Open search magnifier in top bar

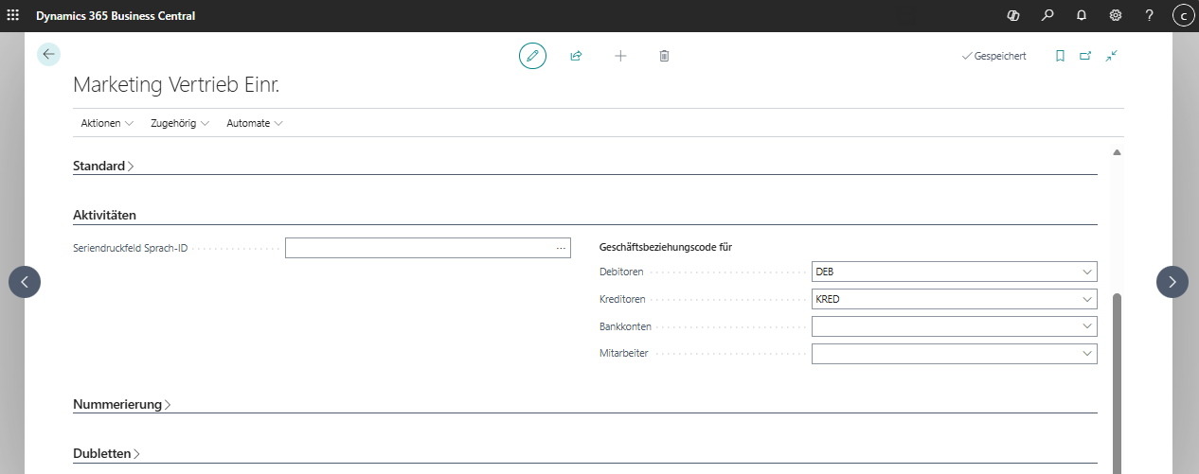1047,15
